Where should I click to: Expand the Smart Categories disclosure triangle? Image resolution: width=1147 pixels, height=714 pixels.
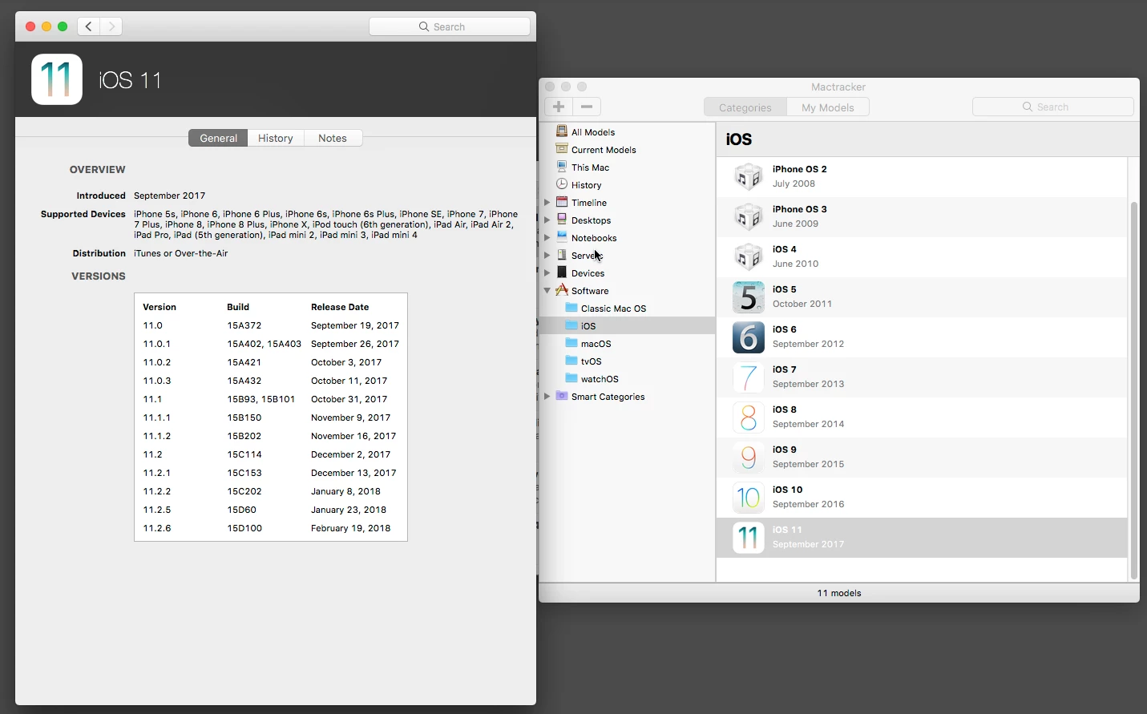click(547, 397)
